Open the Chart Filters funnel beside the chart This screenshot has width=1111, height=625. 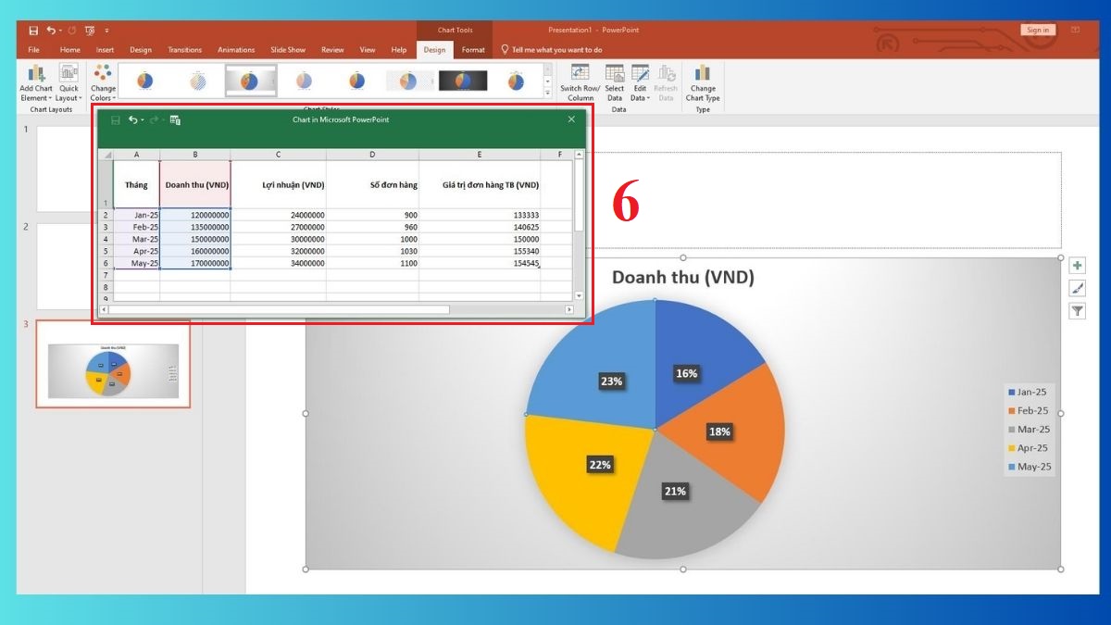click(x=1077, y=310)
